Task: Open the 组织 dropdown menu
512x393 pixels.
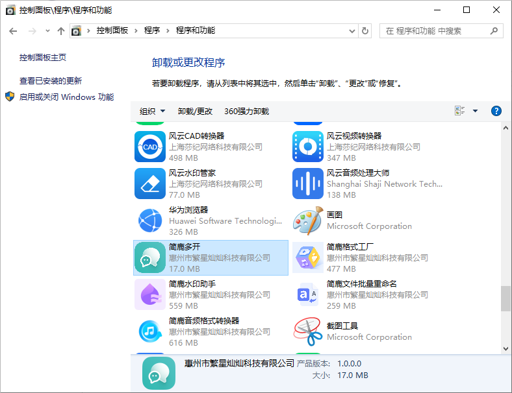Action: (x=152, y=111)
